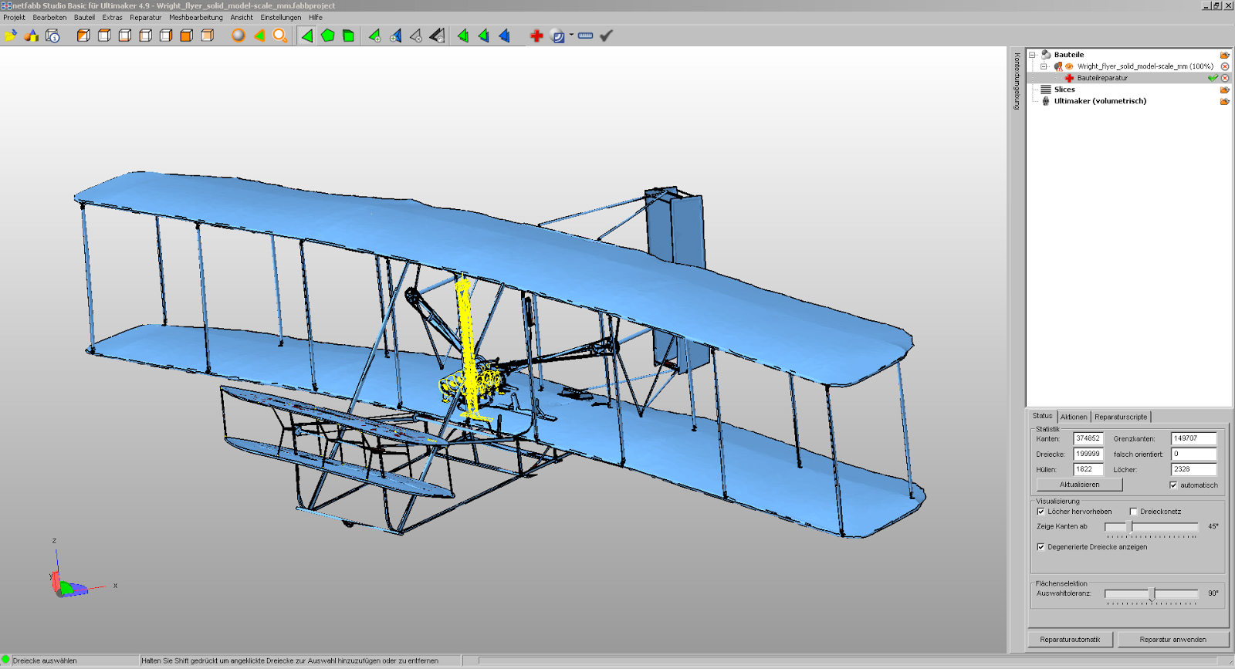Choose the green pentagon surface selection tool

tap(328, 35)
